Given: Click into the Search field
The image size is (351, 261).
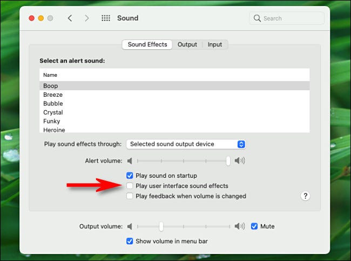Looking at the screenshot, I should coord(289,18).
